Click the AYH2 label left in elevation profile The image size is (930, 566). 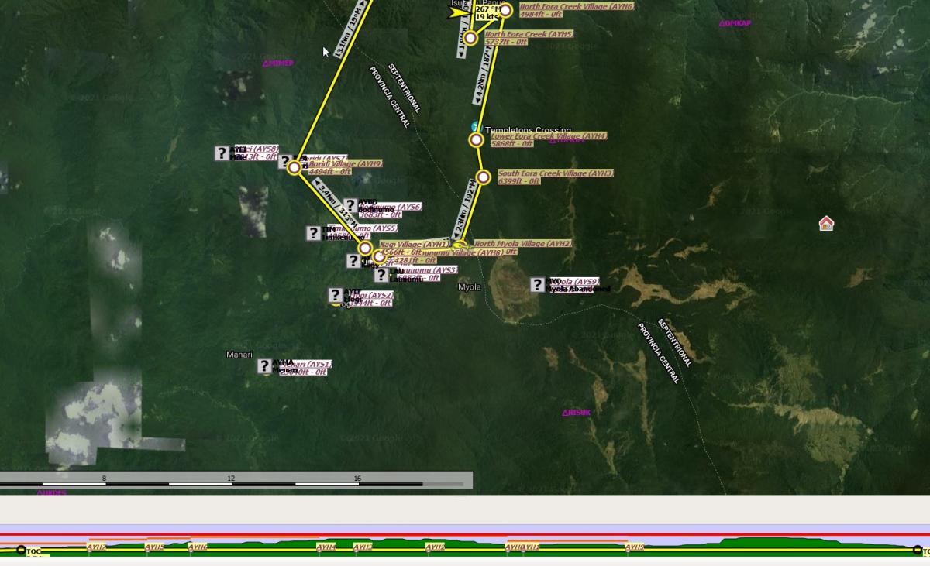96,547
